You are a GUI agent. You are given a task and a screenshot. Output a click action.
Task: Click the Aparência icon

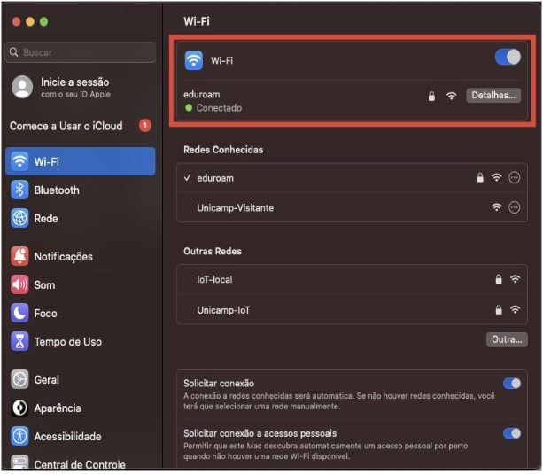[x=19, y=408]
